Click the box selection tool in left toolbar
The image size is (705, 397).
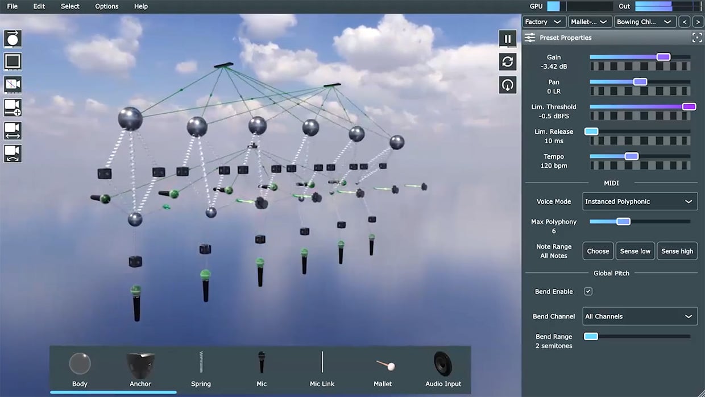(x=12, y=61)
